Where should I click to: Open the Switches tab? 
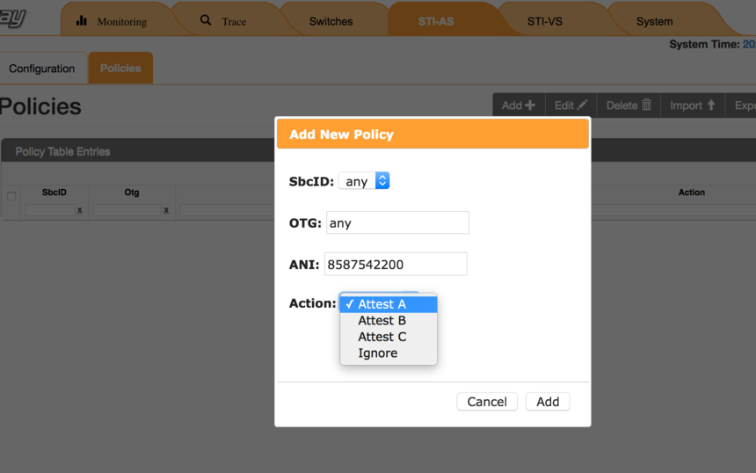click(x=331, y=21)
